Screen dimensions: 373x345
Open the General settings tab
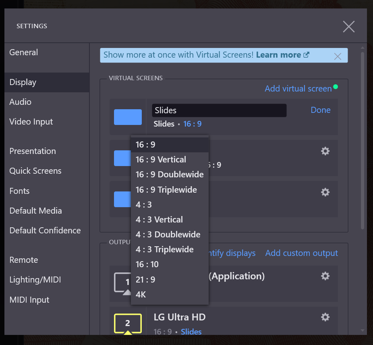47,52
